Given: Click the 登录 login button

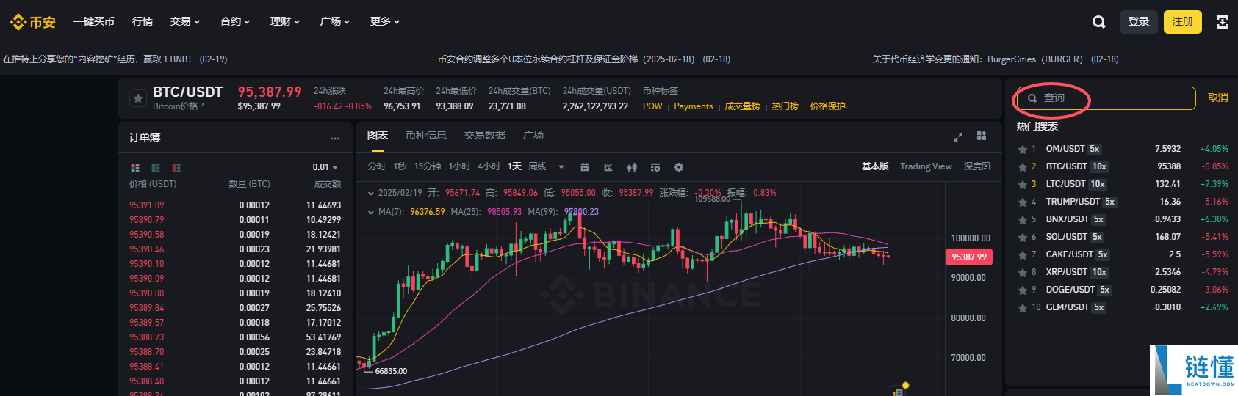Looking at the screenshot, I should [x=1139, y=22].
